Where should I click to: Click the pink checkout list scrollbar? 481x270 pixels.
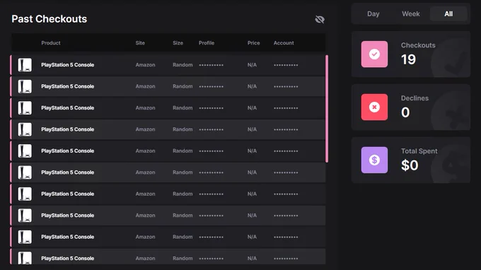pos(327,109)
